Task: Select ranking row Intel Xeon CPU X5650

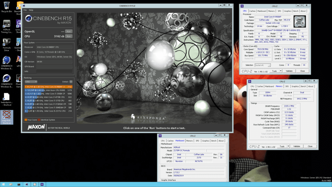Action: [x=49, y=90]
